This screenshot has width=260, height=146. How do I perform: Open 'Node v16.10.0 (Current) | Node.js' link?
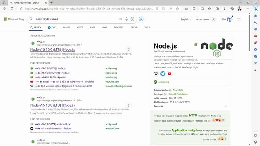pos(52,73)
